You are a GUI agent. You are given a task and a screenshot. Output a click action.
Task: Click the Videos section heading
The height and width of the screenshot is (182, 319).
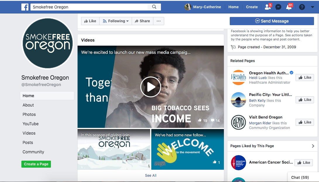tap(88, 40)
